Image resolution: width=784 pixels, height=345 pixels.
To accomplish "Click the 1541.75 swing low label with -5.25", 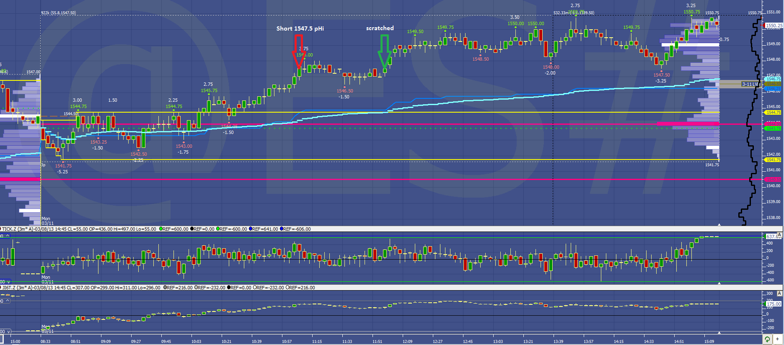I will coord(63,166).
